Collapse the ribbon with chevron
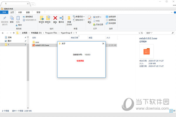176x117 pixels. (x=172, y=12)
